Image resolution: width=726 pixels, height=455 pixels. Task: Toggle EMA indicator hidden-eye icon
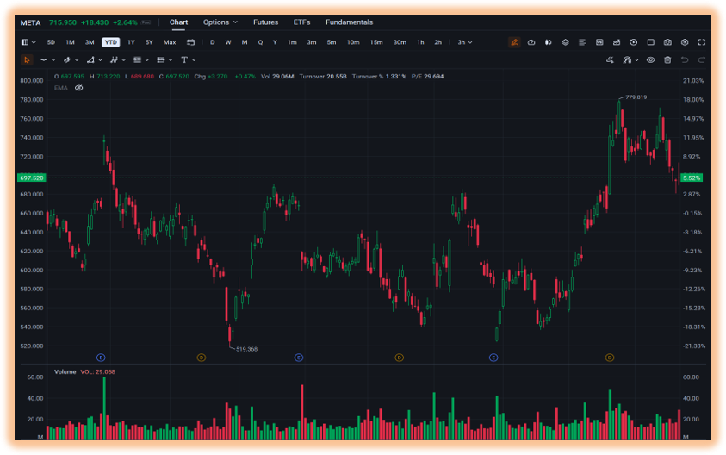(x=78, y=88)
